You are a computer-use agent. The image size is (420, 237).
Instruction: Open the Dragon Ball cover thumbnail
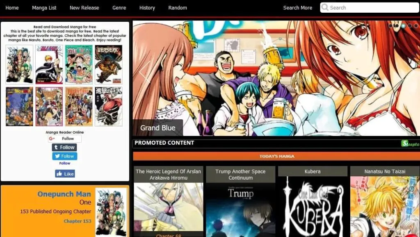tap(20, 106)
